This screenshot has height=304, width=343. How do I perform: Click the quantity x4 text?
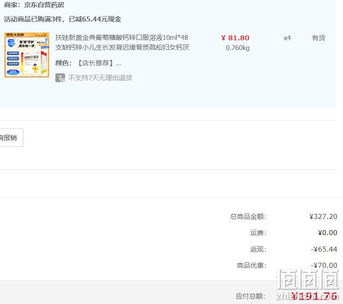click(x=287, y=38)
